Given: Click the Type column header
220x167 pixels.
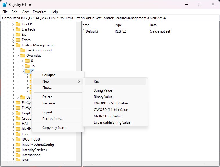Looking at the screenshot, I should pyautogui.click(x=130, y=25).
